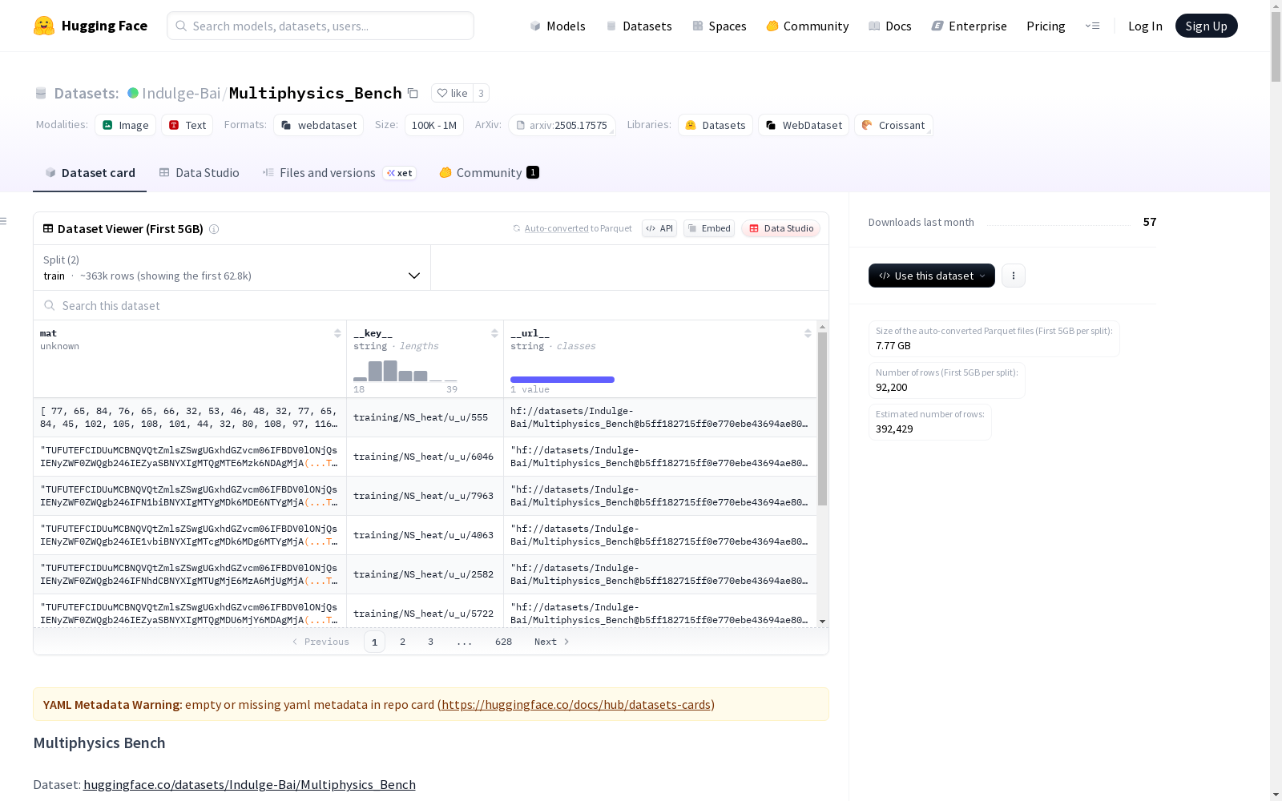1282x801 pixels.
Task: Click the WebDataset library tag
Action: tap(804, 125)
